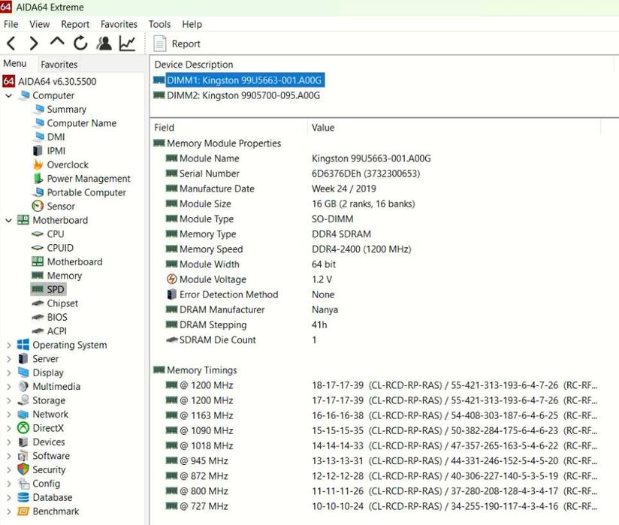Expand the Display node
The height and width of the screenshot is (525, 619).
tap(9, 373)
